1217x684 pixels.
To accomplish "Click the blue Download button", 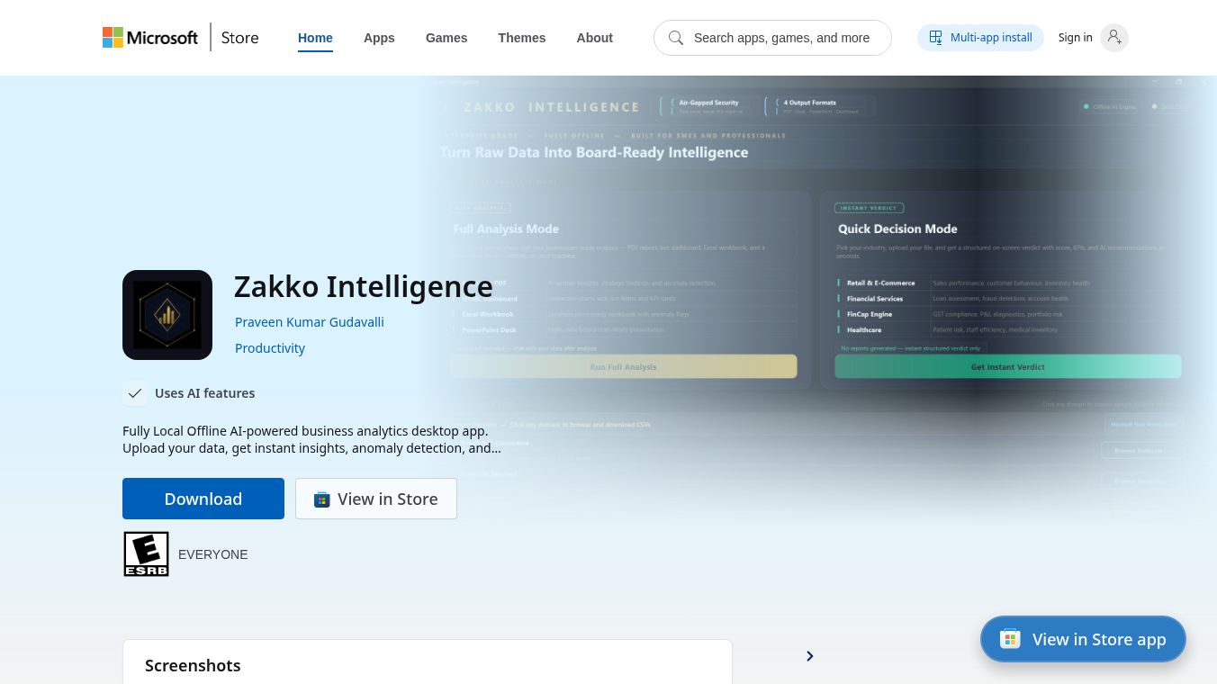I will coord(203,499).
